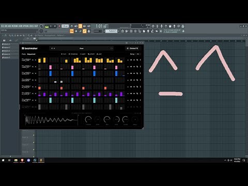The width and height of the screenshot is (248, 186).
Task: Click the next preset arrow in beatmaker
Action: point(54,49)
